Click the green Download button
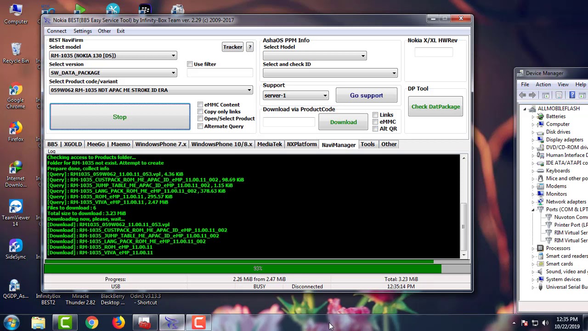Image resolution: width=588 pixels, height=331 pixels. coord(343,122)
